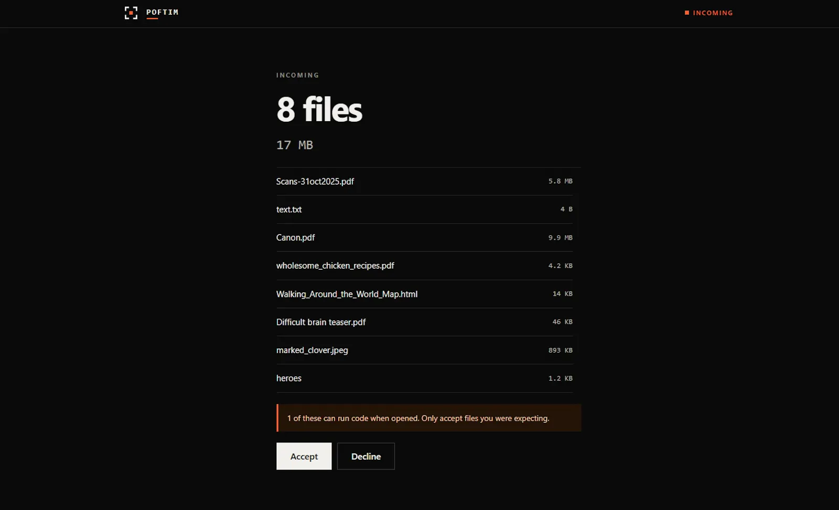
Task: Click Walking_Around_the_World_Map.html entry
Action: pyautogui.click(x=424, y=294)
